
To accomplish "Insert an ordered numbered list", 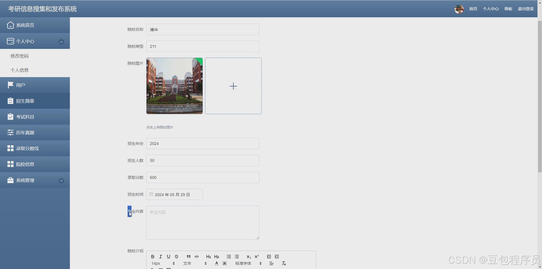I will coord(229,257).
